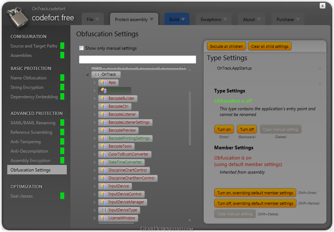This screenshot has height=232, width=334.
Task: Toggle the Seal classes green indicator
Action: 62,196
